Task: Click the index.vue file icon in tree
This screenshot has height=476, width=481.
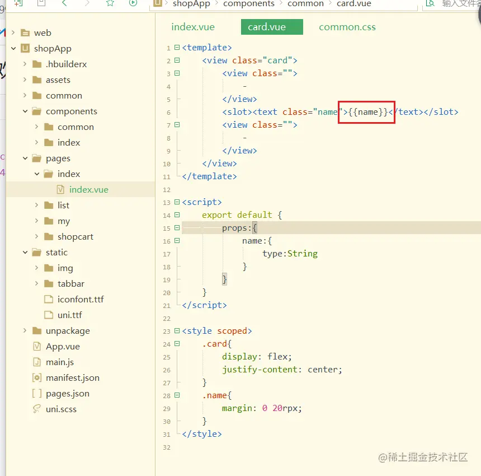Action: (x=60, y=189)
